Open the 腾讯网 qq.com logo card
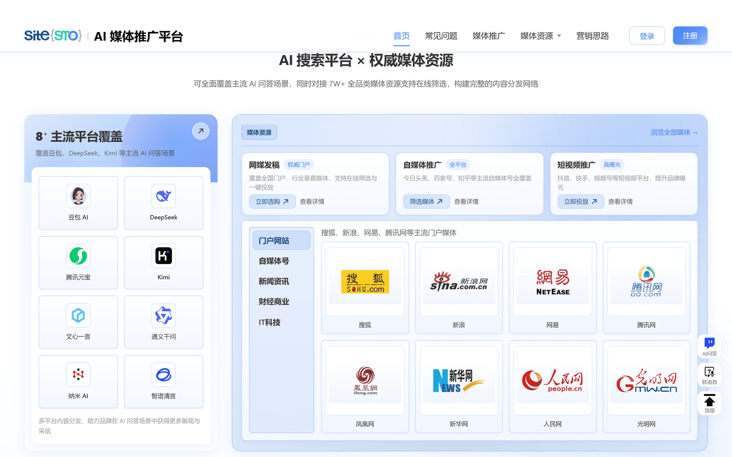This screenshot has height=457, width=732. coord(647,288)
